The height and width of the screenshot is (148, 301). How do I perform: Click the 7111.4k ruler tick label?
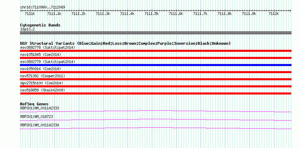pos(127,14)
